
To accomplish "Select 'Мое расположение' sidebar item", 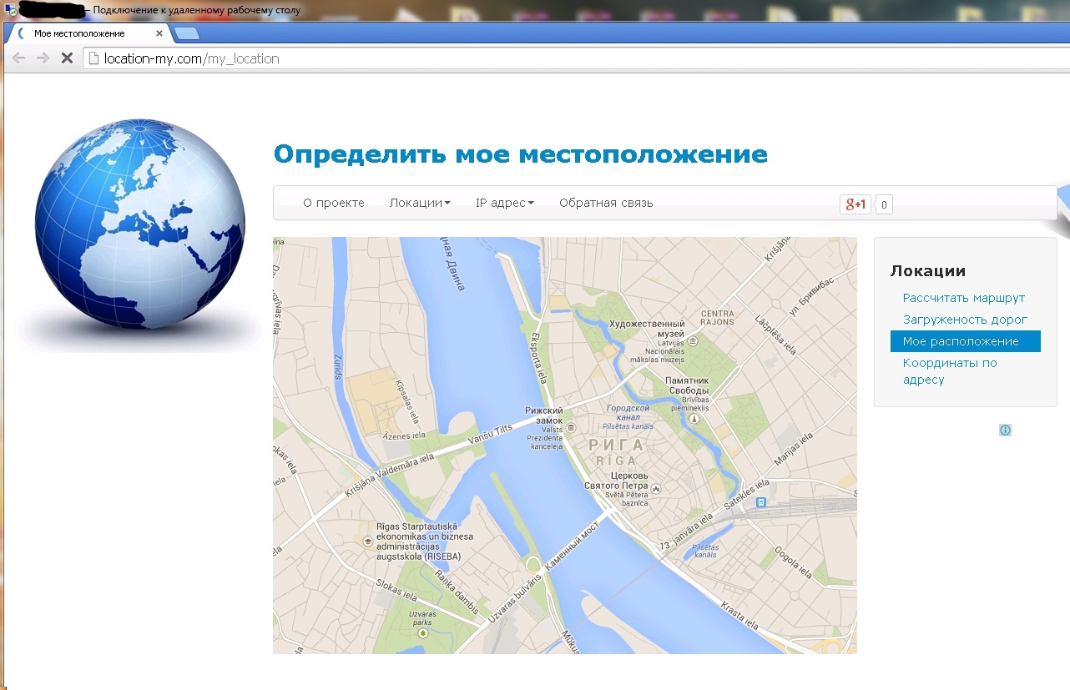I will coord(966,341).
